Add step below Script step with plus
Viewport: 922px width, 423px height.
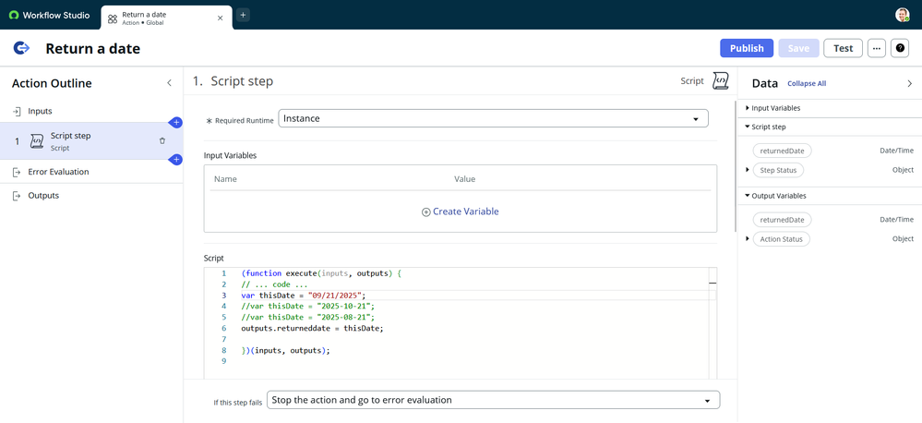[x=175, y=160]
